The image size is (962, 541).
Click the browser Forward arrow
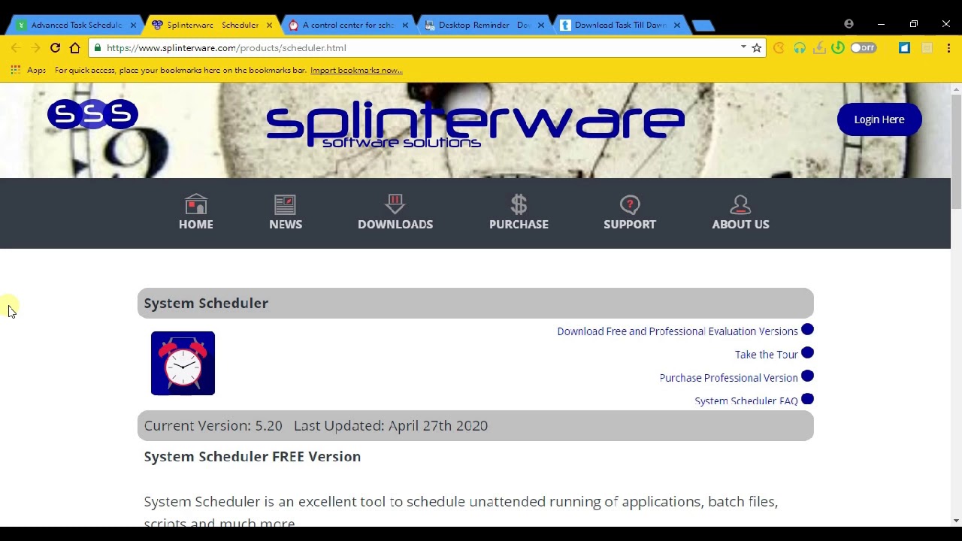click(x=35, y=47)
